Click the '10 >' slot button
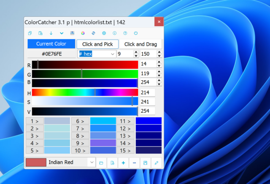 click(x=80, y=151)
